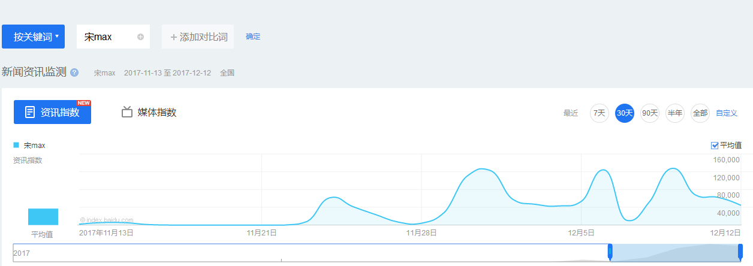Click the document icon on 资讯指数 tab
Image resolution: width=753 pixels, height=266 pixels.
[30, 112]
